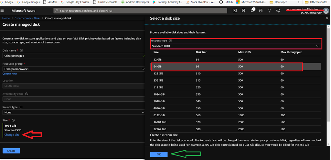Open the Microsoft Virtual Academy bookmark
The width and height of the screenshot is (331, 160).
251,2
